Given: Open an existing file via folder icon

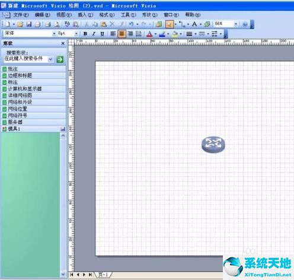Looking at the screenshot, I should point(20,24).
